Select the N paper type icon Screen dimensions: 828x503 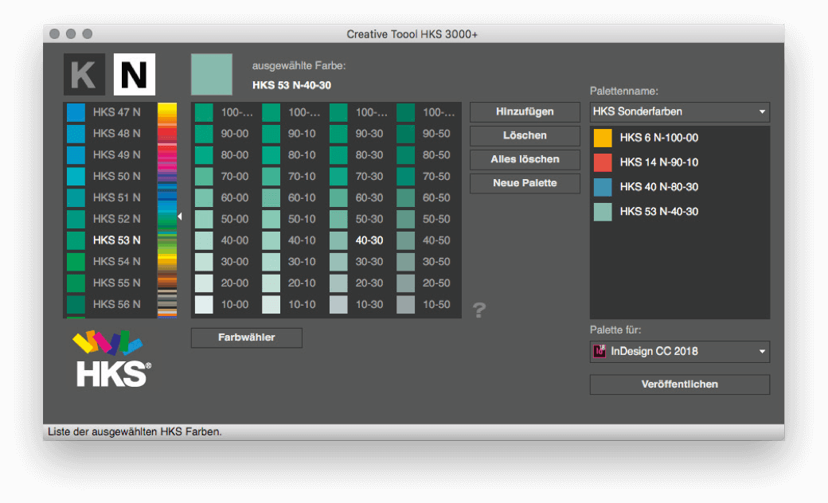click(x=134, y=75)
